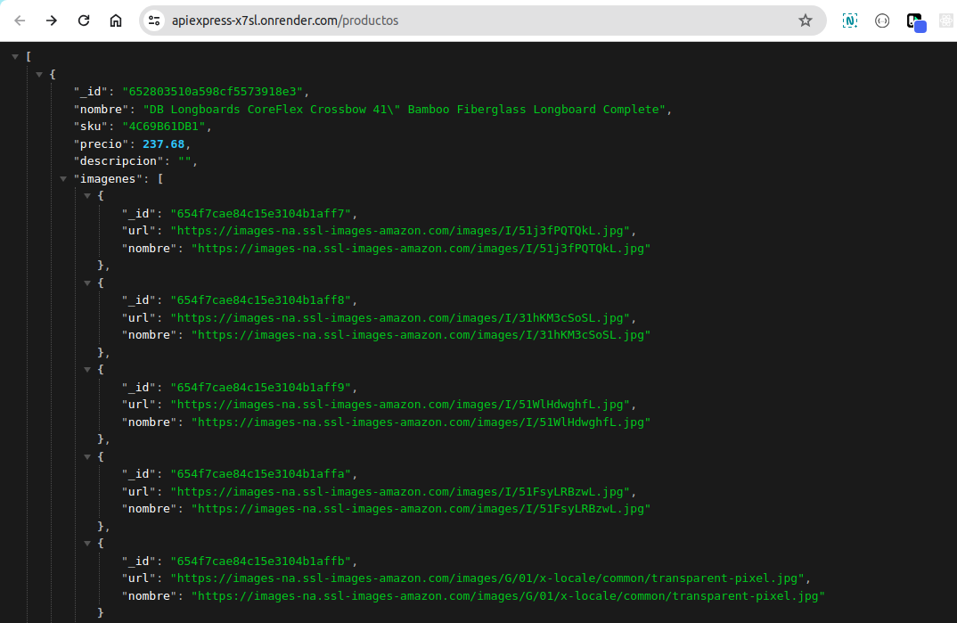Select image id 654f7cae84c15e3104b1aff7
The width and height of the screenshot is (957, 623).
[x=260, y=214]
